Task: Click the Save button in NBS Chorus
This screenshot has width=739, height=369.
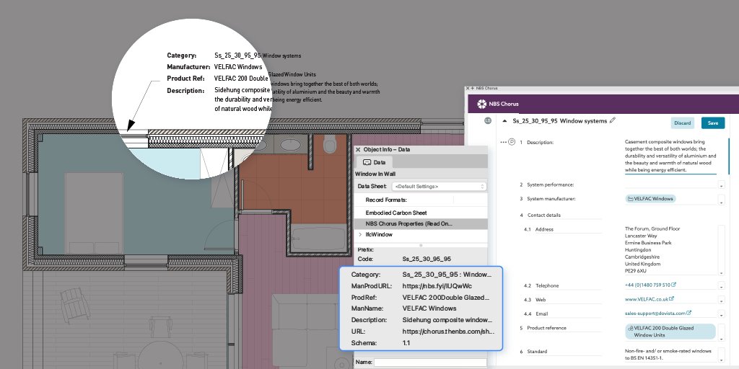Action: pos(712,123)
